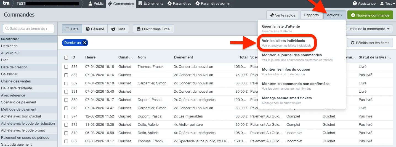The height and width of the screenshot is (147, 396).
Task: Select the Dernier an sidebar filter
Action: 29,46
